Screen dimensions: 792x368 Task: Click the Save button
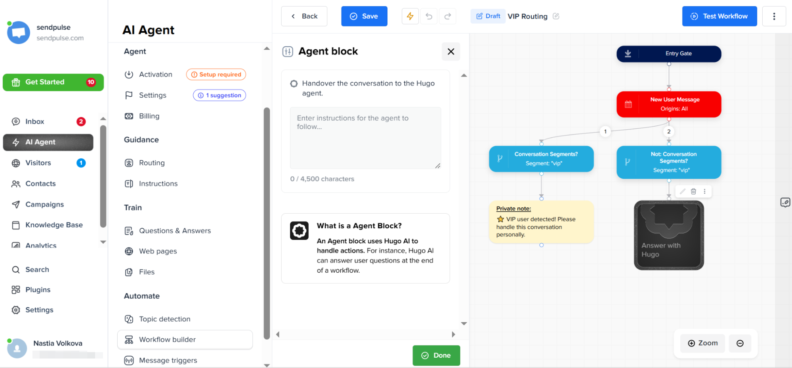tap(364, 16)
